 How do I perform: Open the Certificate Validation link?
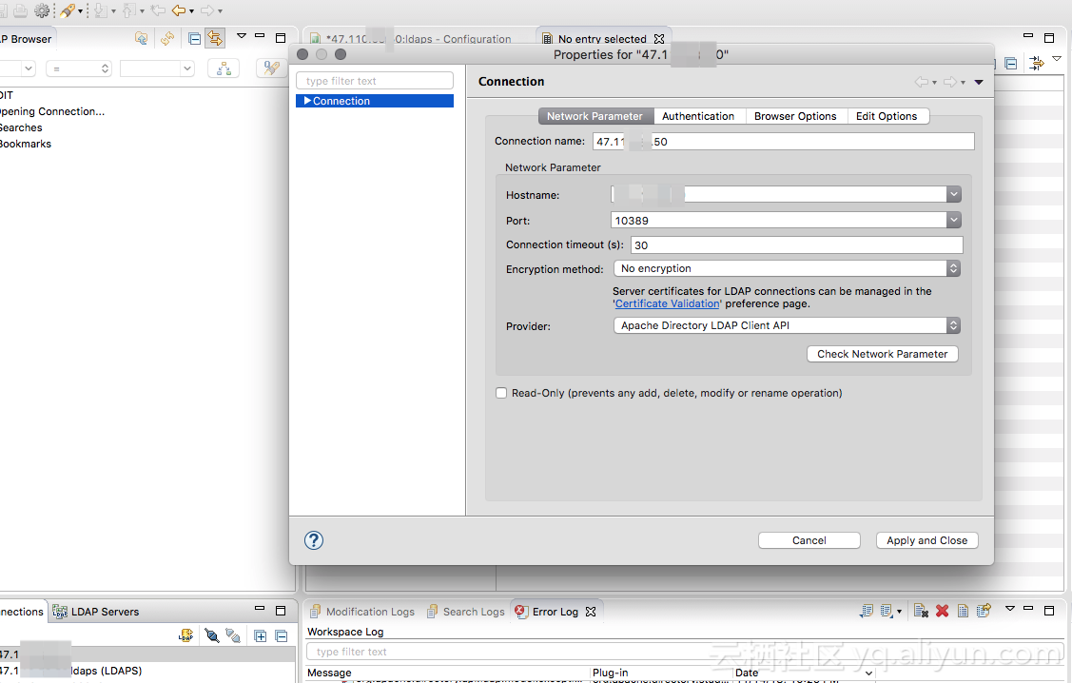(x=668, y=303)
